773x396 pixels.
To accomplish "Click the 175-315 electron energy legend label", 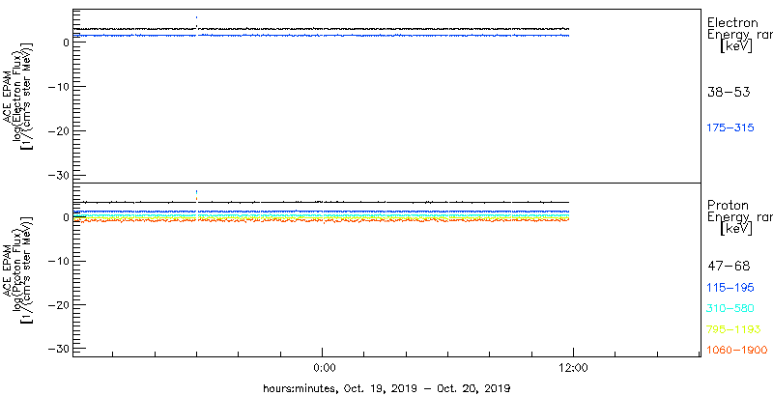I will point(730,128).
